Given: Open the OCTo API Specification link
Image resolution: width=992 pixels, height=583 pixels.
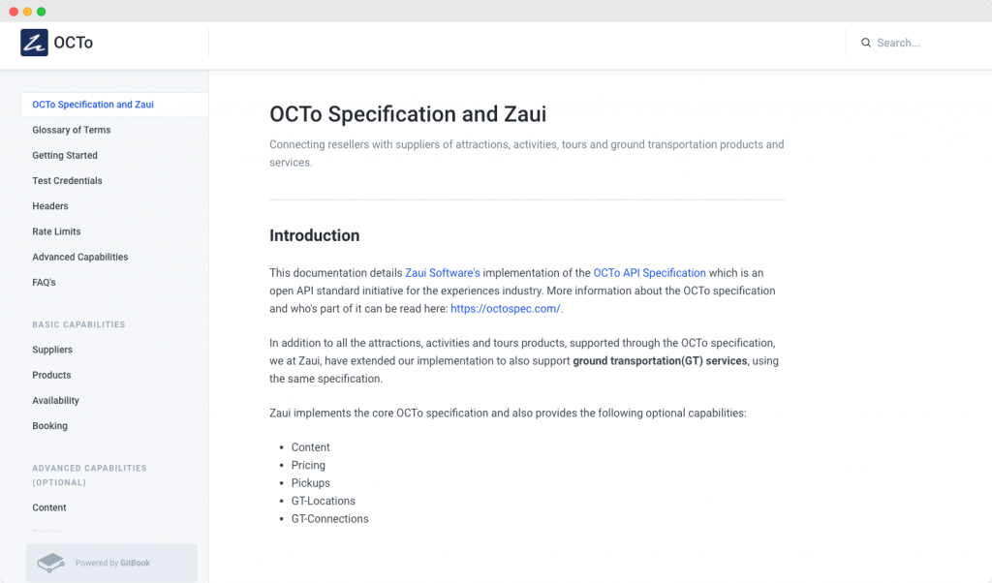Looking at the screenshot, I should (649, 272).
